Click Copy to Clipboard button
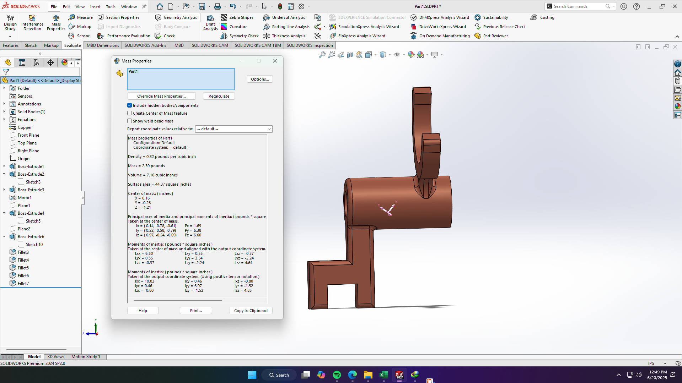The width and height of the screenshot is (682, 383). 251,311
